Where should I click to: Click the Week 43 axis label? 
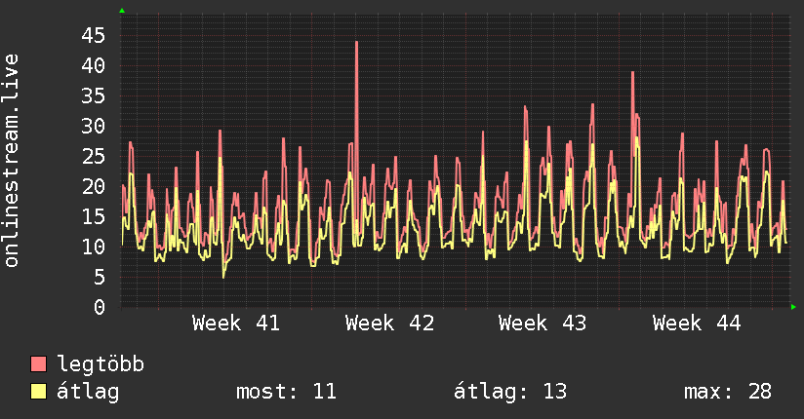pos(543,324)
